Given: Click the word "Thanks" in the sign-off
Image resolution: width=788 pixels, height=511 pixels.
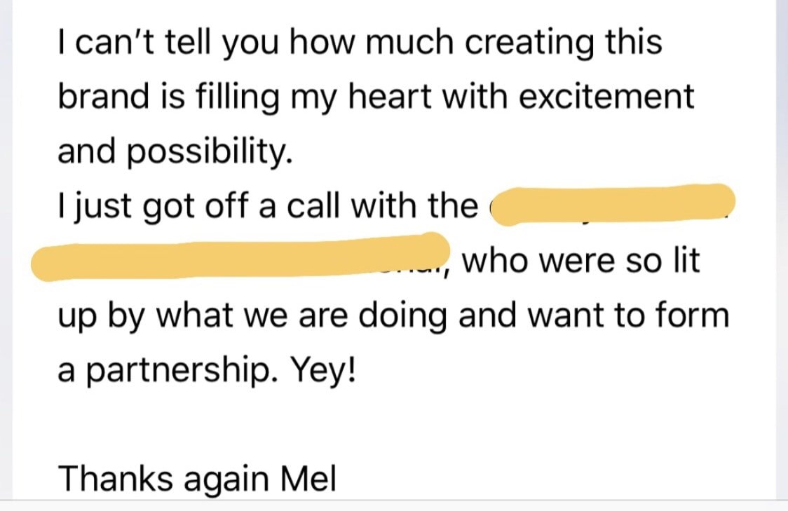Looking at the screenshot, I should (115, 478).
